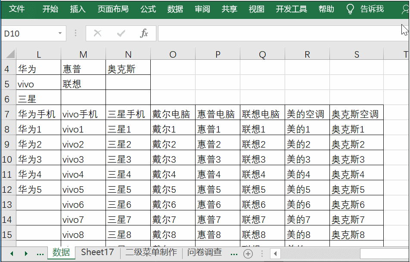Screen dimensions: 410x262
Task: Select column S header
Action: pos(357,54)
